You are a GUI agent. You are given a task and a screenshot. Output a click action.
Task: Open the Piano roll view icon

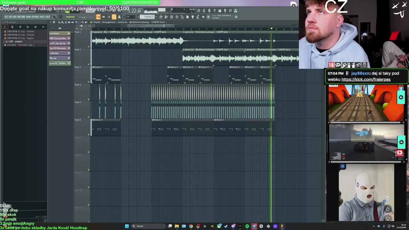[166, 17]
